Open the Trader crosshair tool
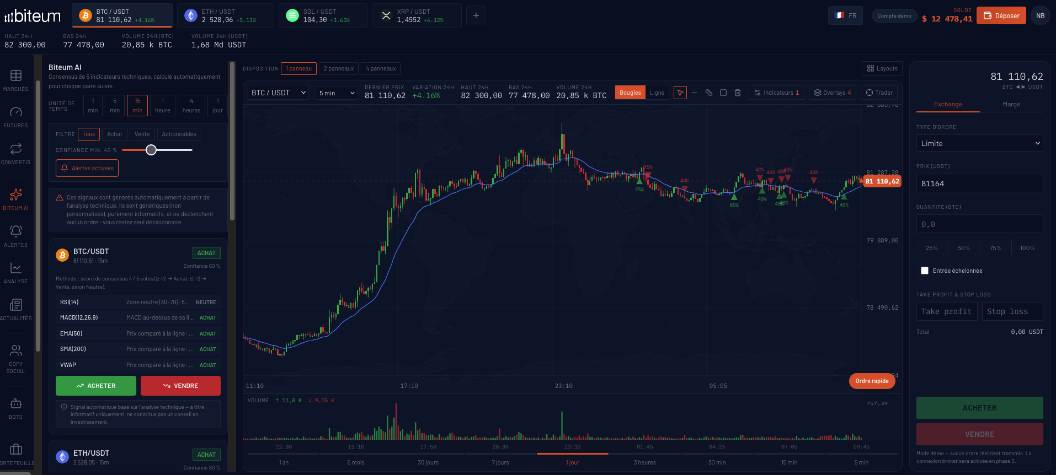The width and height of the screenshot is (1056, 475). pos(879,93)
